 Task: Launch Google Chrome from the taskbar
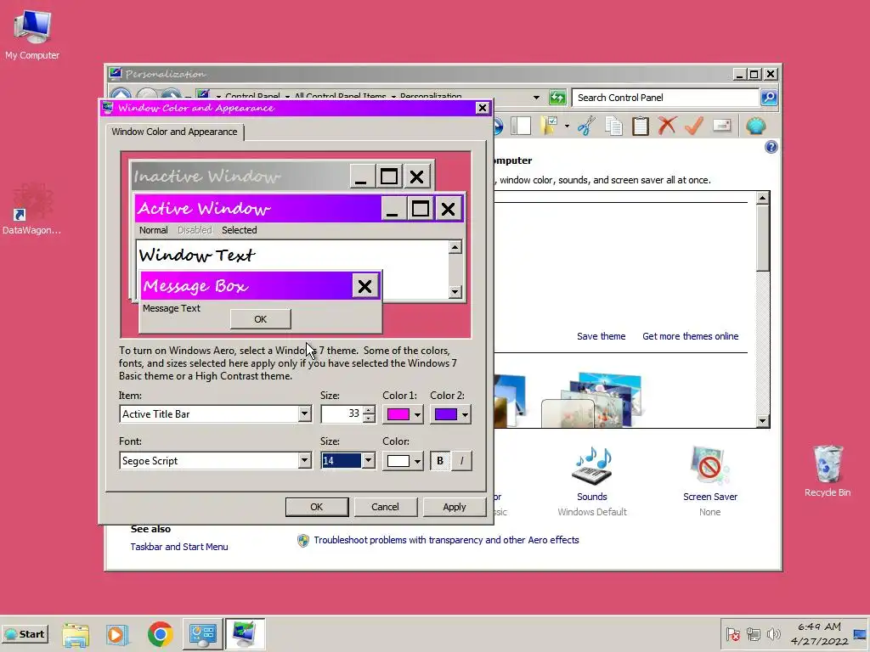pyautogui.click(x=161, y=634)
